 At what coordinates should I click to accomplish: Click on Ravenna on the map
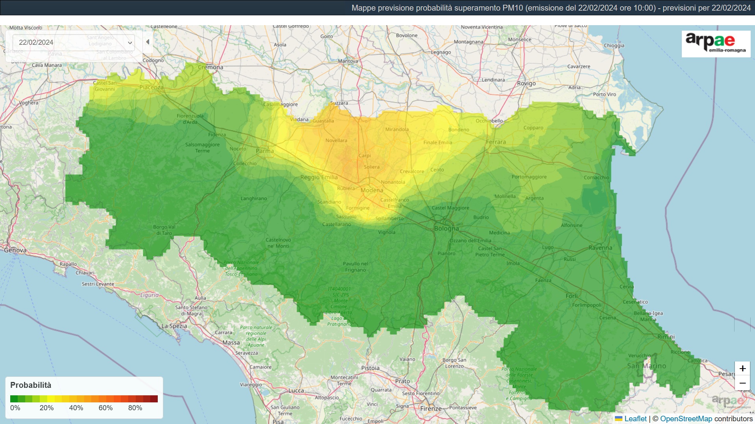[600, 248]
